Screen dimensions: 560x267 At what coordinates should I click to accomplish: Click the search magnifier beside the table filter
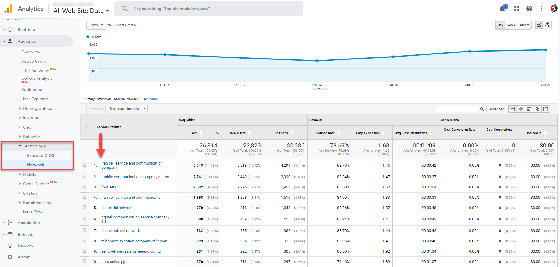pos(482,109)
